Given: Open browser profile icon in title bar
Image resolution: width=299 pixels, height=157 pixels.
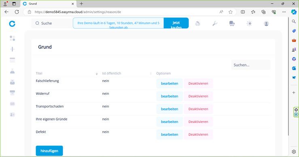Looking at the screenshot, I should point(5,4).
